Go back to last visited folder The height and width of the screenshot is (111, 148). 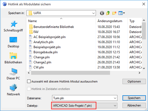pos(102,13)
